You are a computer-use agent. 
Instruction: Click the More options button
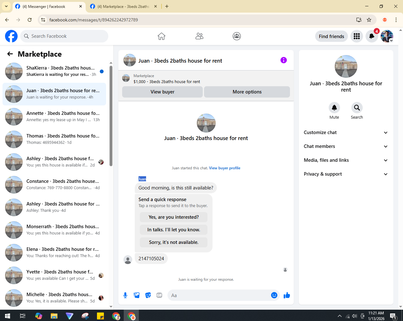[x=247, y=92]
